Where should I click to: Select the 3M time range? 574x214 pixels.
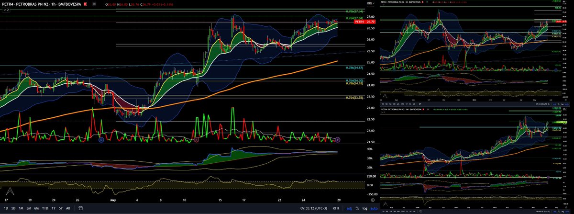click(29, 208)
